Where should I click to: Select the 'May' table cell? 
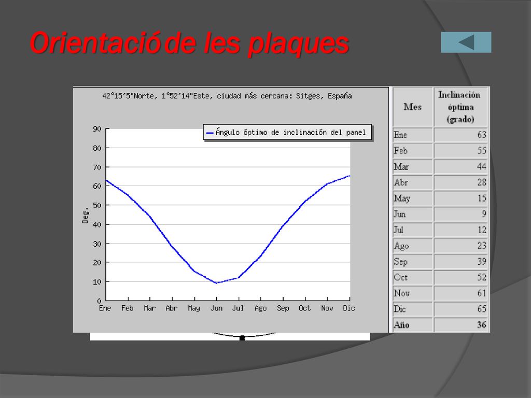pos(412,198)
